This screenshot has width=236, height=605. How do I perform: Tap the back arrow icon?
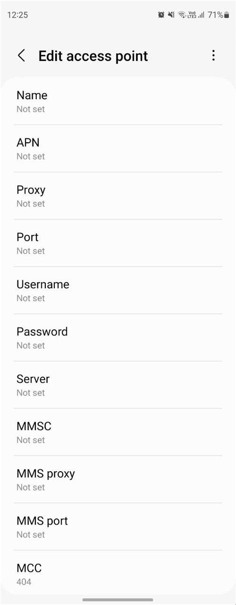coord(21,55)
